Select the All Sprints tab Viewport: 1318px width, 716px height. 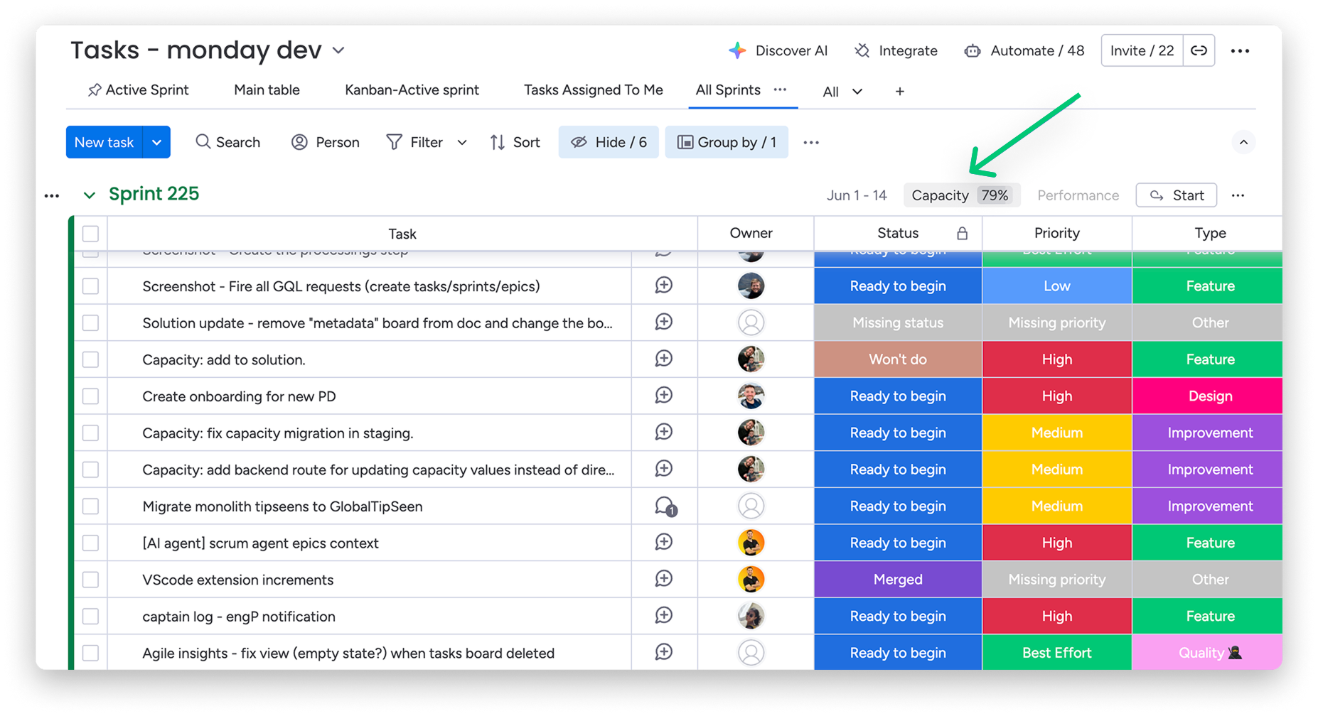[x=728, y=90]
